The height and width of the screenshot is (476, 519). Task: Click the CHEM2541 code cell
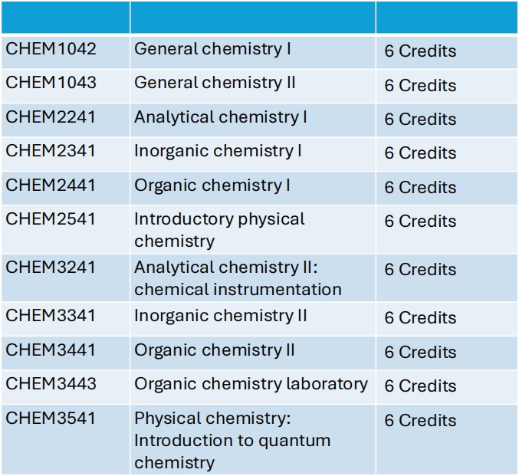click(x=51, y=219)
